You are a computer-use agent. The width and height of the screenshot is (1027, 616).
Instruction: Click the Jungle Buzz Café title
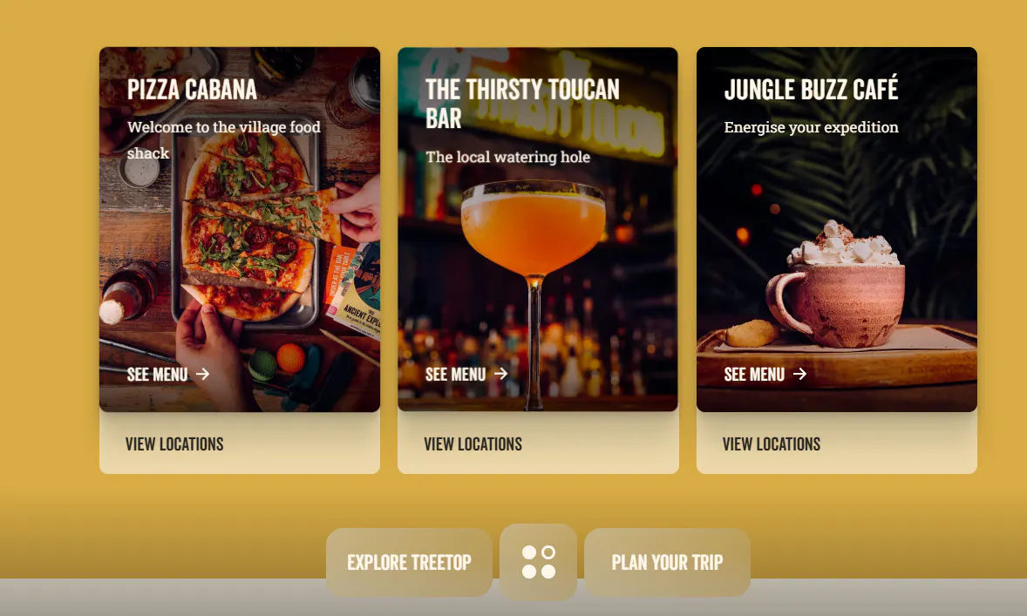[x=811, y=88]
